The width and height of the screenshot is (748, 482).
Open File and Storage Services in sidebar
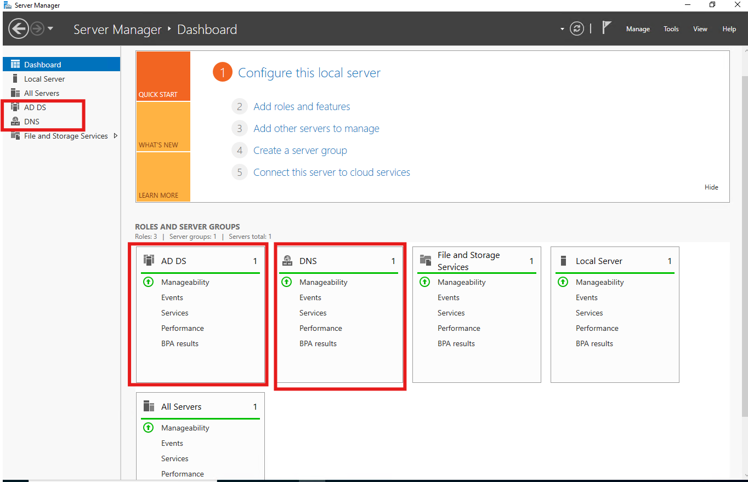(61, 136)
